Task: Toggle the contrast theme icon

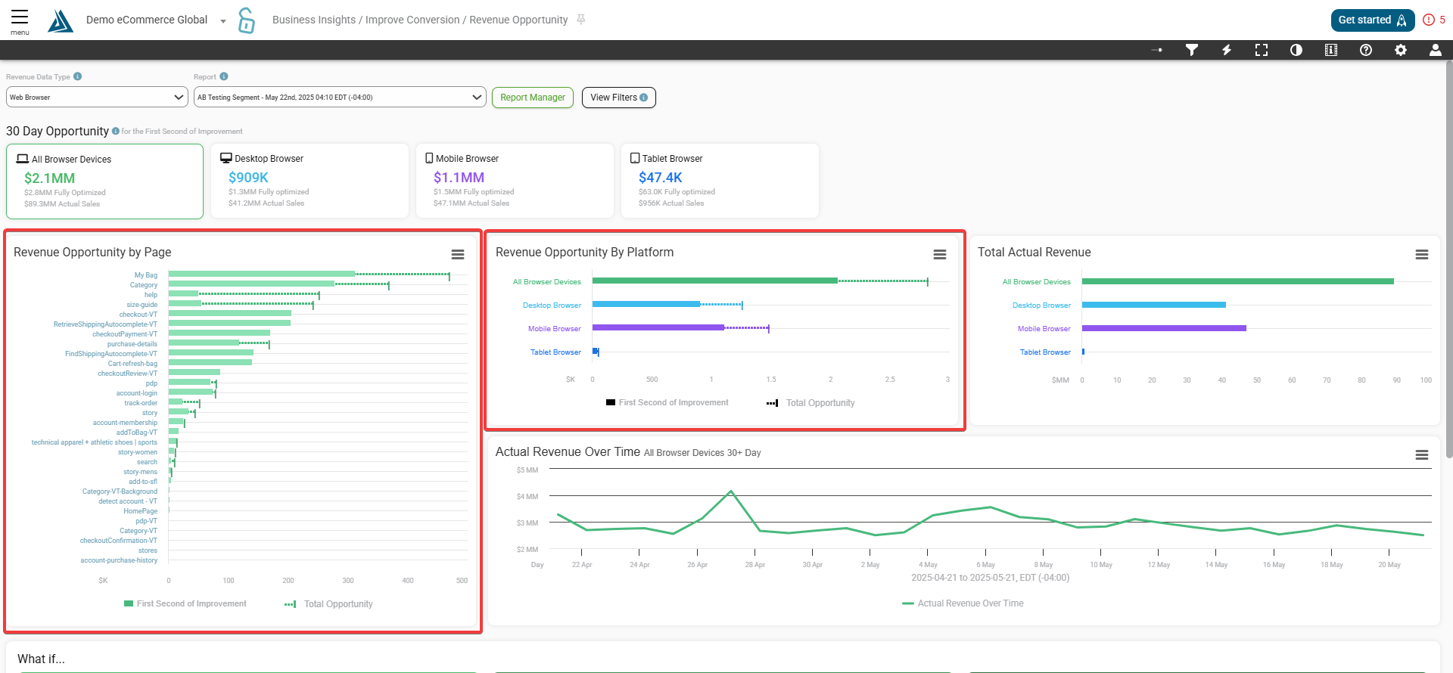Action: point(1296,50)
